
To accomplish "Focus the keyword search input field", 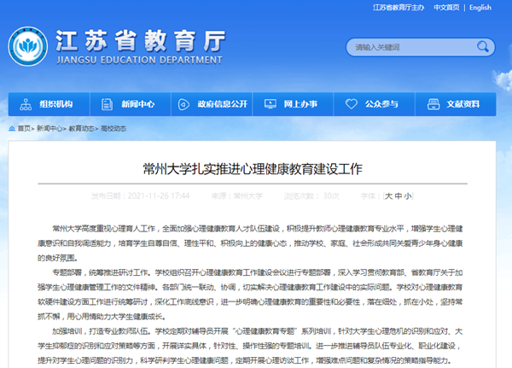I will click(x=410, y=47).
